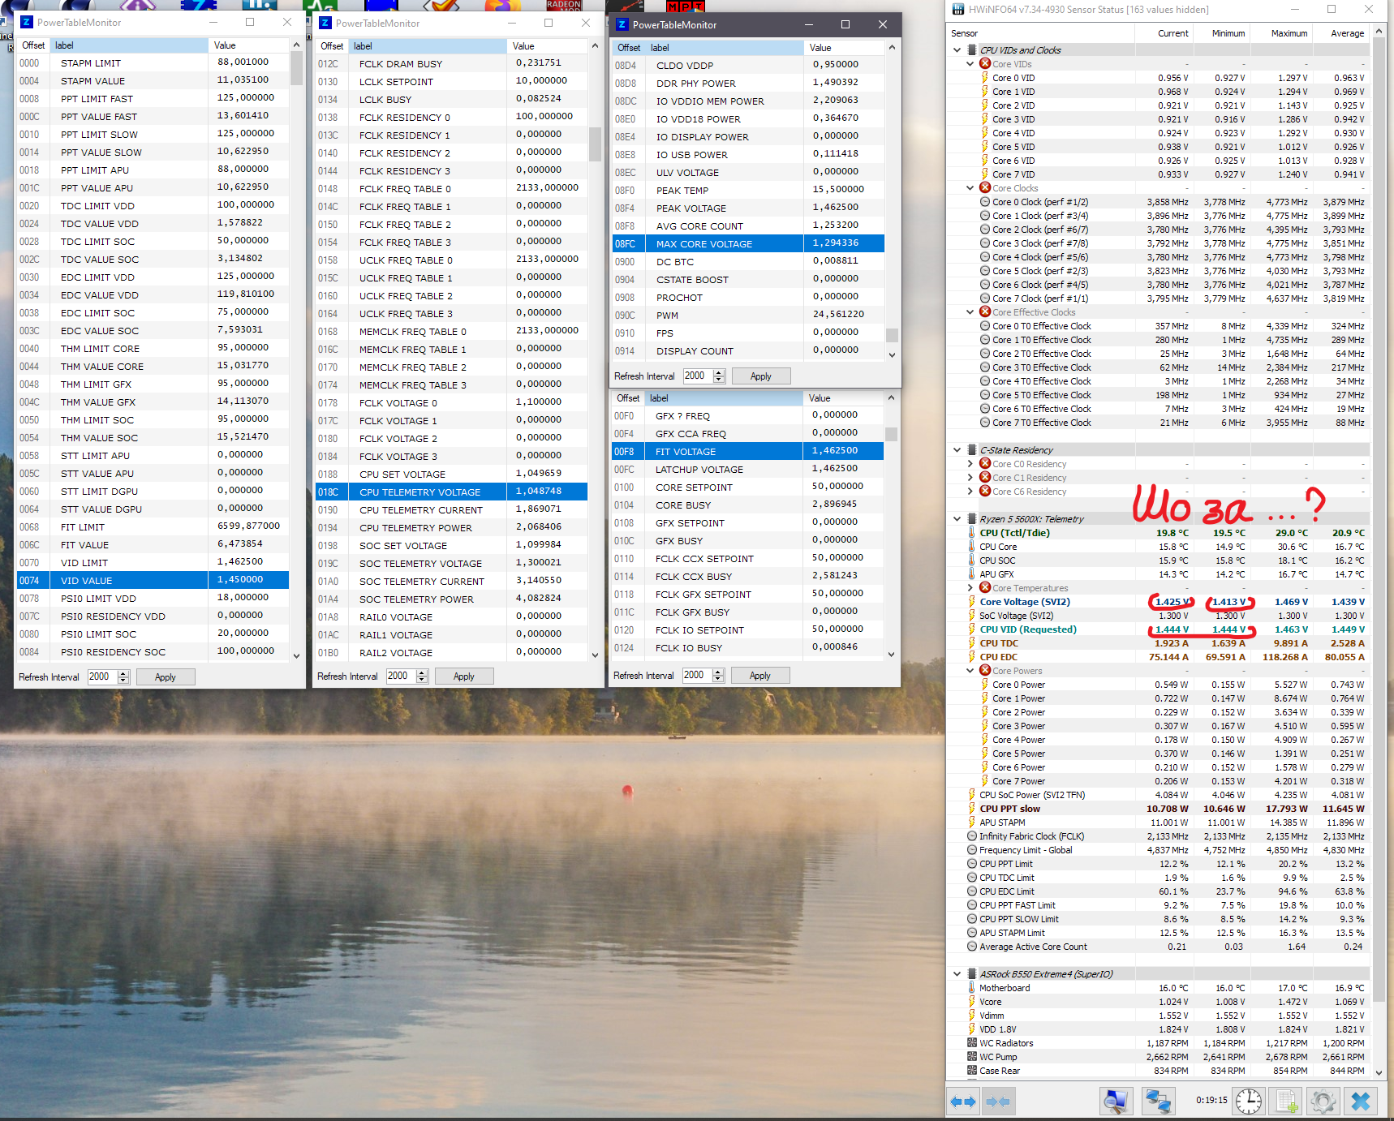The height and width of the screenshot is (1121, 1394).
Task: Start logging with the sheet-plus icon
Action: point(1287,1101)
